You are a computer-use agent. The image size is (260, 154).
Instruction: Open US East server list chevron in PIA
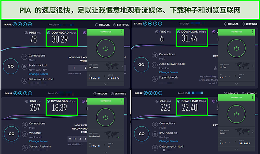coord(253,66)
